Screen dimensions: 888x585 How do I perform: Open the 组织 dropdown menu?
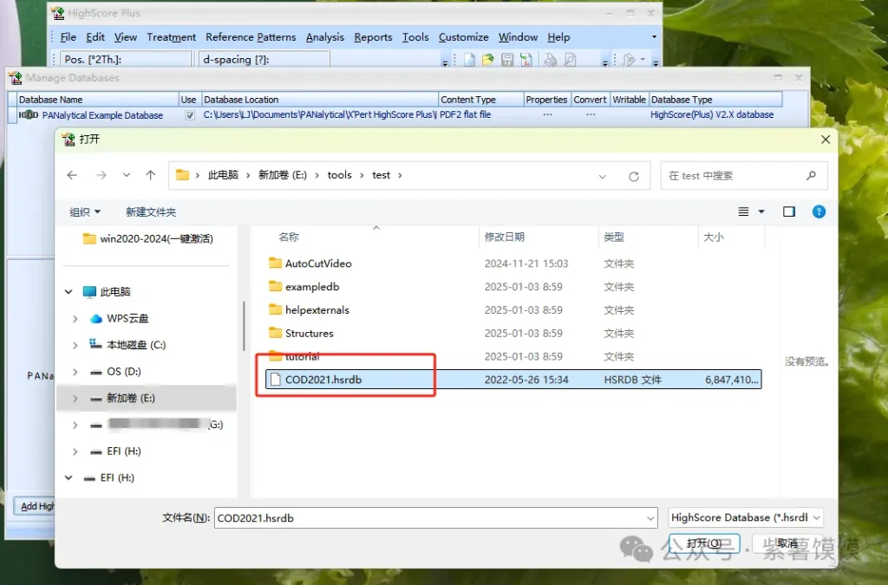point(85,212)
